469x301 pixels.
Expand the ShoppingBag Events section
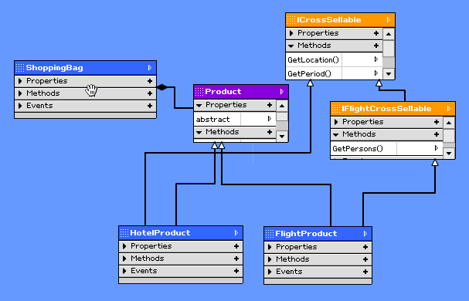[x=20, y=106]
